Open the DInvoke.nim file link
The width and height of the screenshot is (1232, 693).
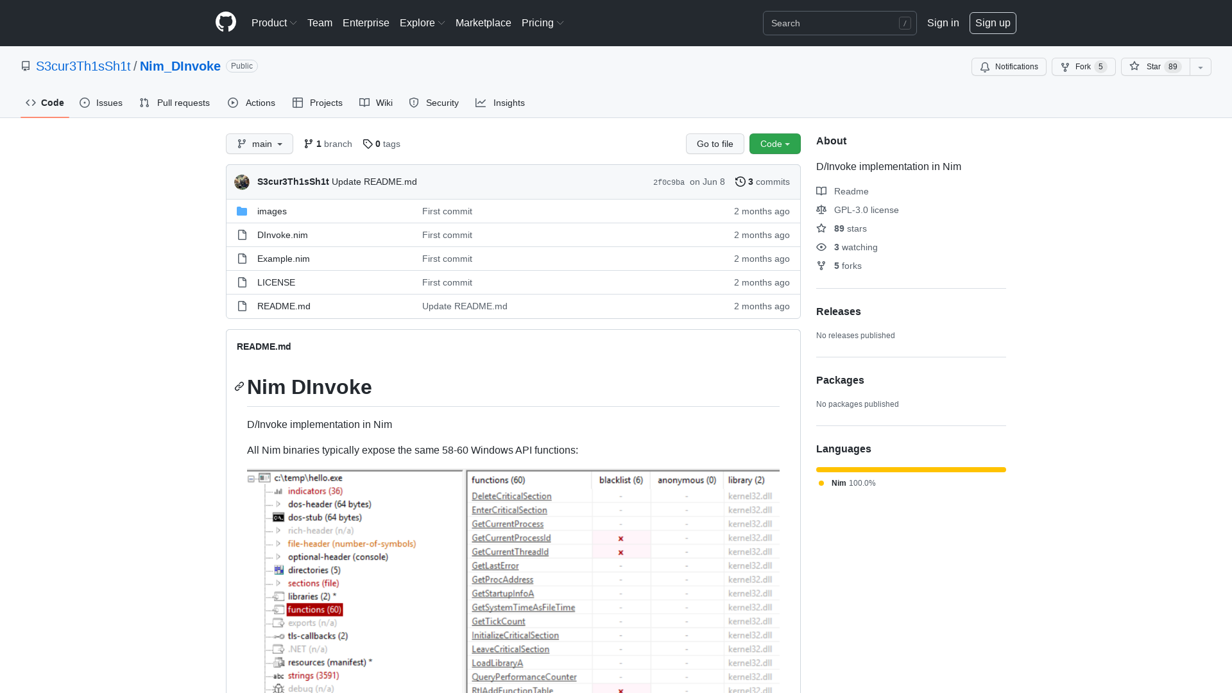(x=282, y=235)
